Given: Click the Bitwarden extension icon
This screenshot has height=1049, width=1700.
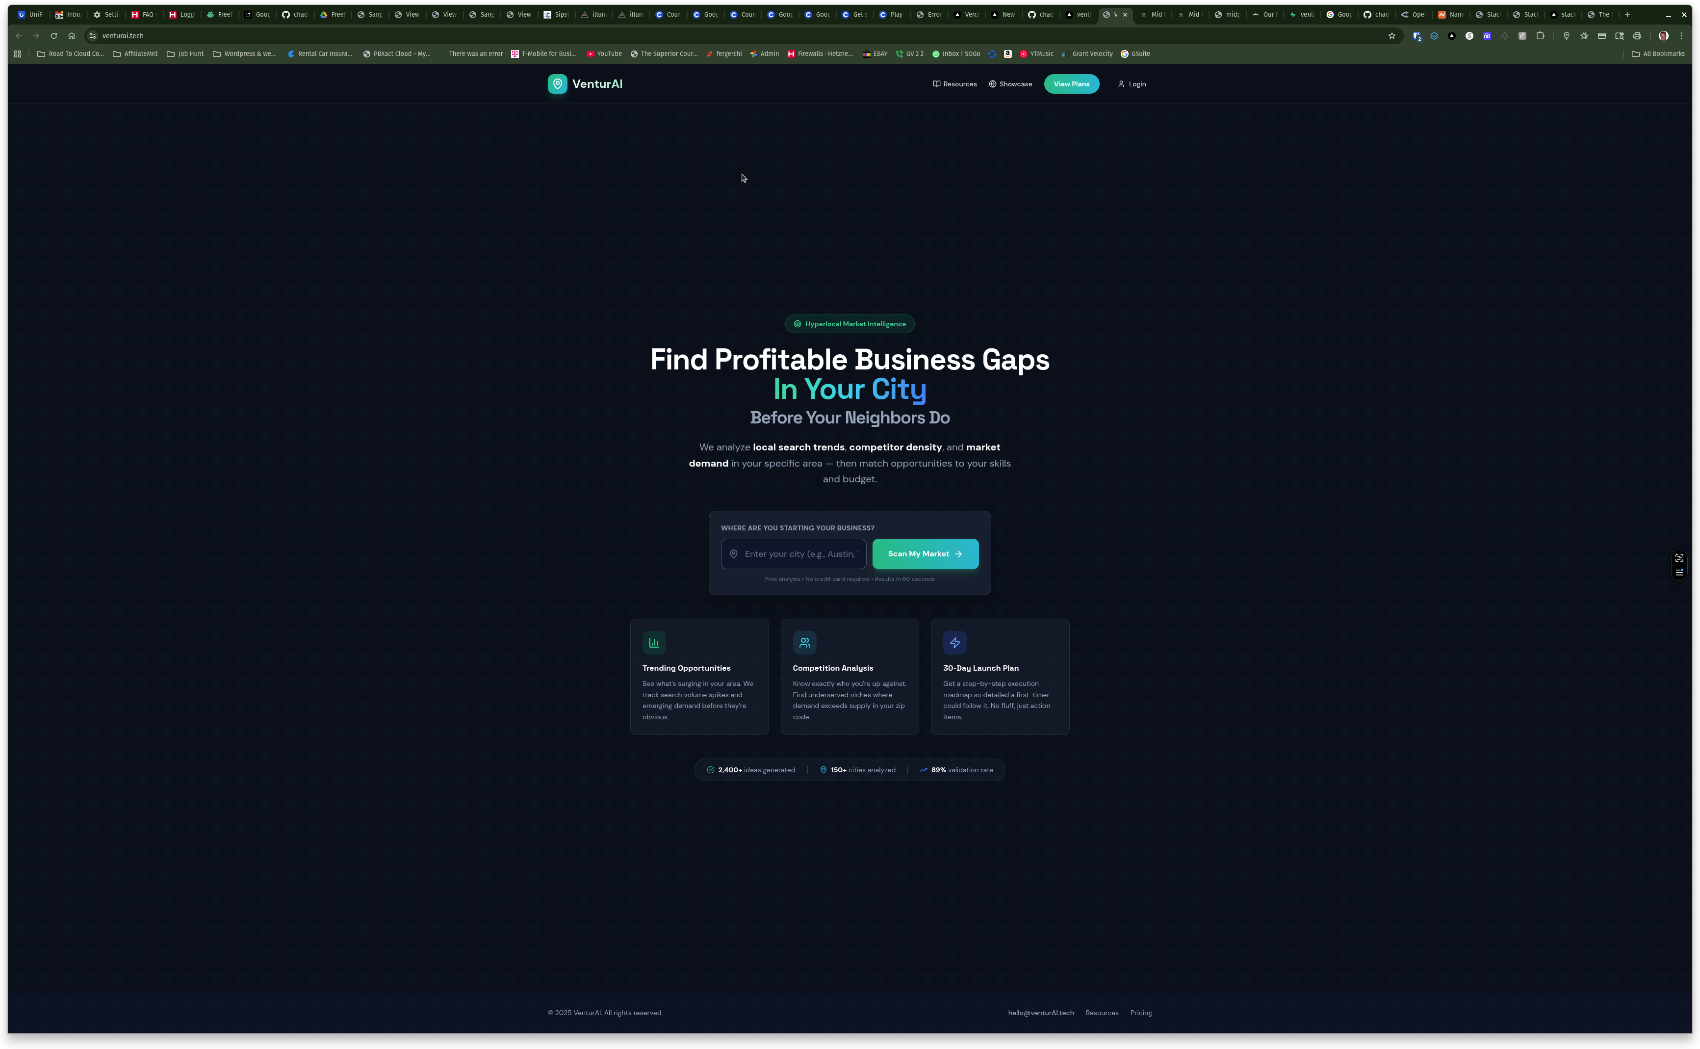Looking at the screenshot, I should click(1417, 36).
